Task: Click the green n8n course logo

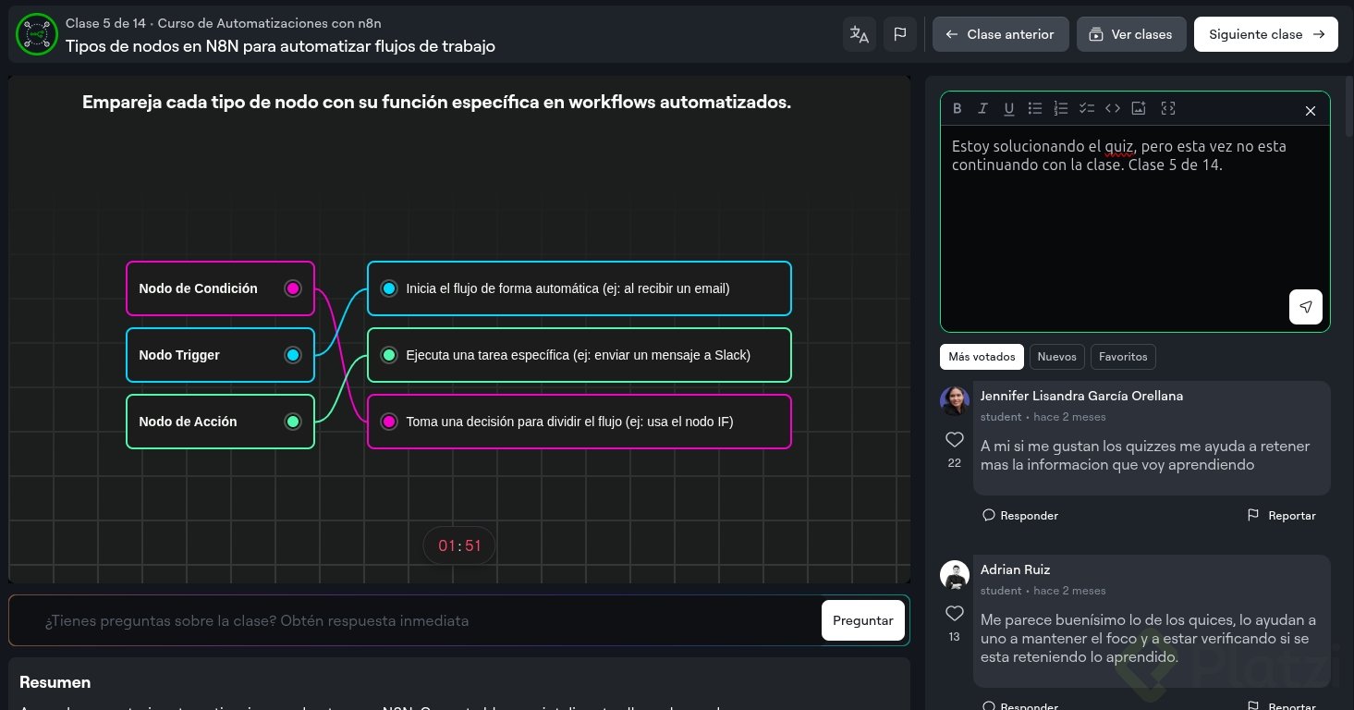Action: point(37,34)
